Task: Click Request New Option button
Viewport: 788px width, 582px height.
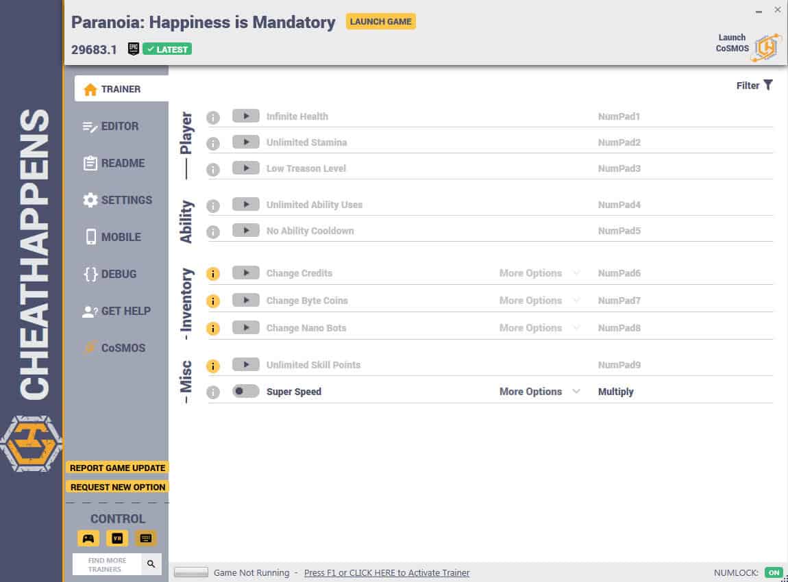Action: tap(118, 487)
